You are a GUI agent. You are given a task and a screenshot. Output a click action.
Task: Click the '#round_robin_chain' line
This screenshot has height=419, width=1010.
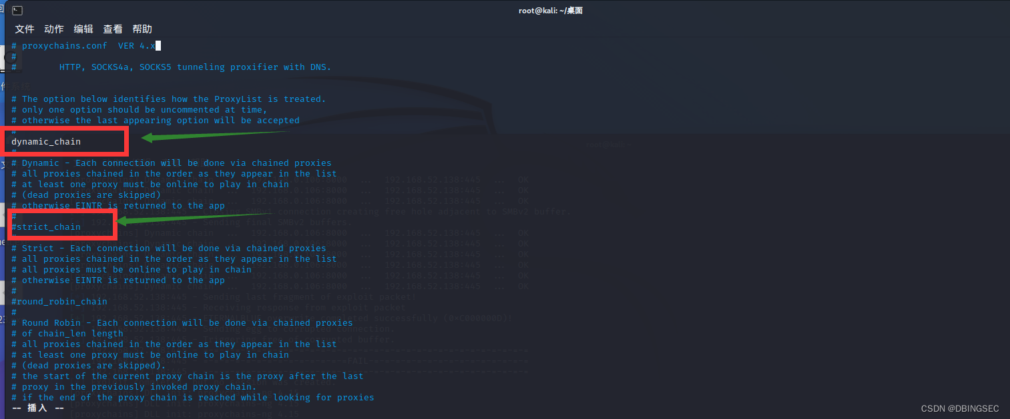59,302
